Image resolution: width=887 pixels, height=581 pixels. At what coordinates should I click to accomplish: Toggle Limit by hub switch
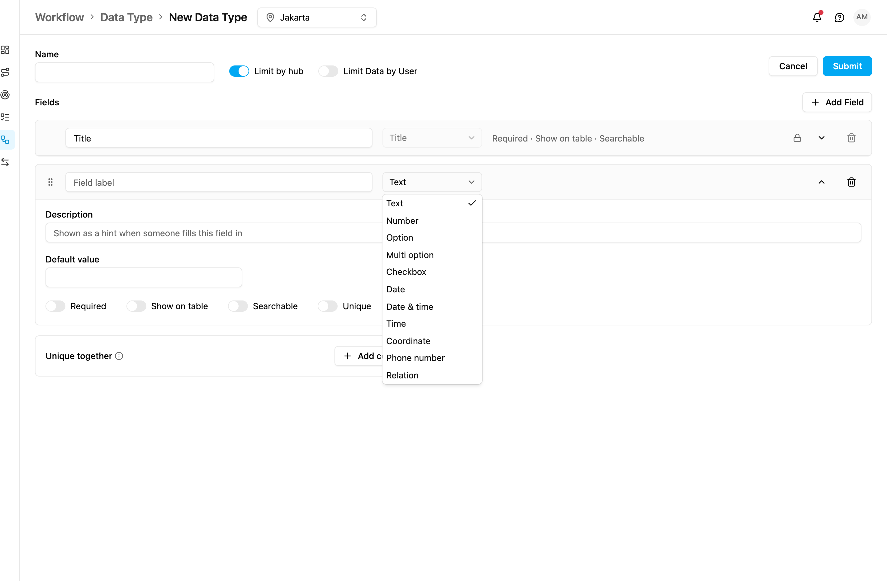click(x=239, y=71)
